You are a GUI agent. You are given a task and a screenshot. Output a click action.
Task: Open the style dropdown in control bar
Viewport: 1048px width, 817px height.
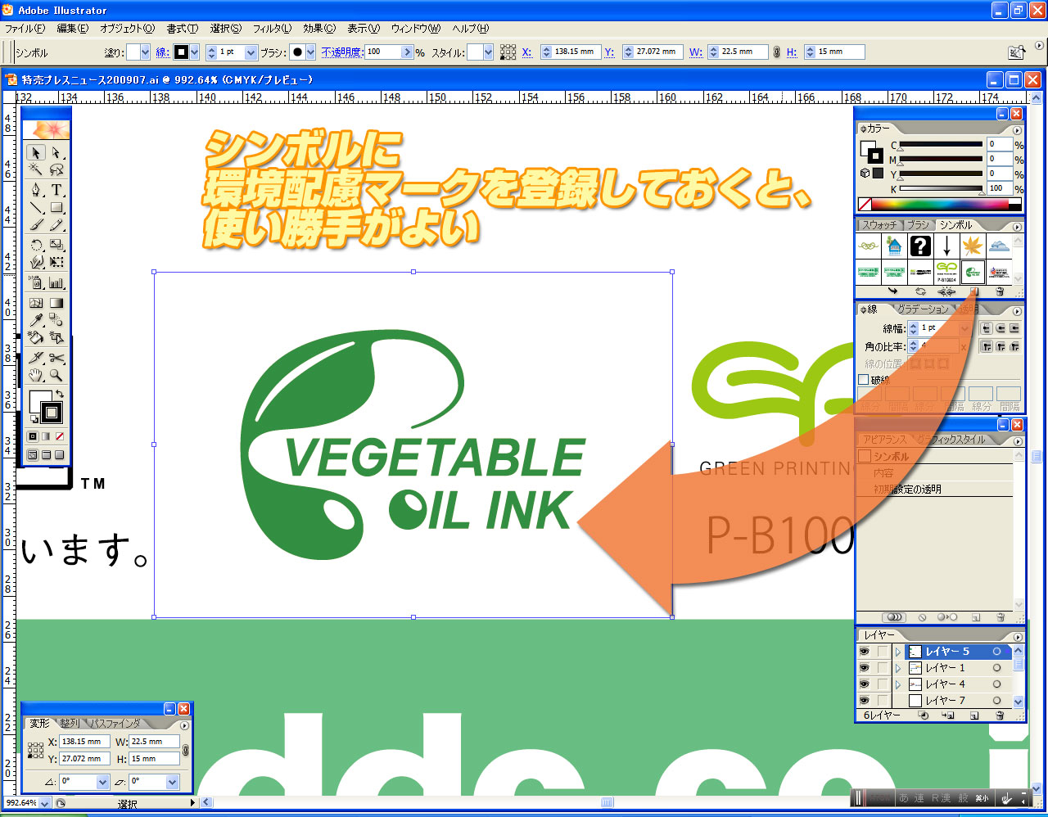488,52
